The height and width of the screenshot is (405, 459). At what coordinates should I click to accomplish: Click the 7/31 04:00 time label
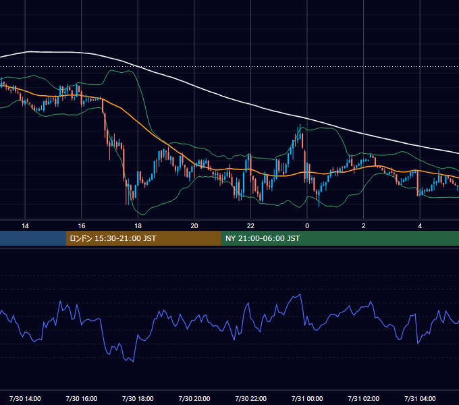[420, 398]
